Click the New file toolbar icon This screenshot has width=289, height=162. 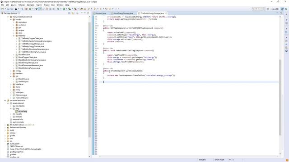[x=3, y=9]
